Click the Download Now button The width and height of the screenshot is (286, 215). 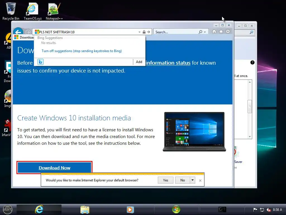pos(54,168)
